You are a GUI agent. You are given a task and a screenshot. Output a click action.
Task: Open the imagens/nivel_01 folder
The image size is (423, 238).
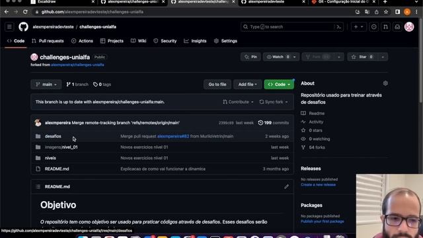click(x=61, y=147)
